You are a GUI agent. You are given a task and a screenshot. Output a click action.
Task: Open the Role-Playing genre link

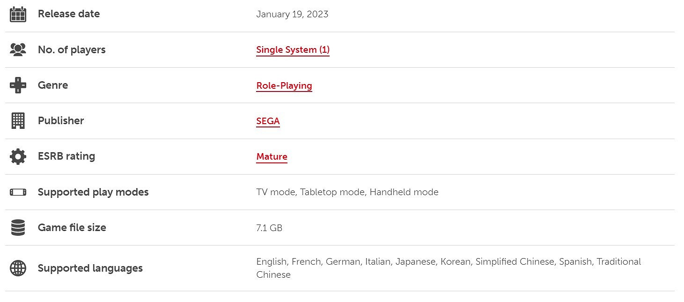pyautogui.click(x=284, y=86)
